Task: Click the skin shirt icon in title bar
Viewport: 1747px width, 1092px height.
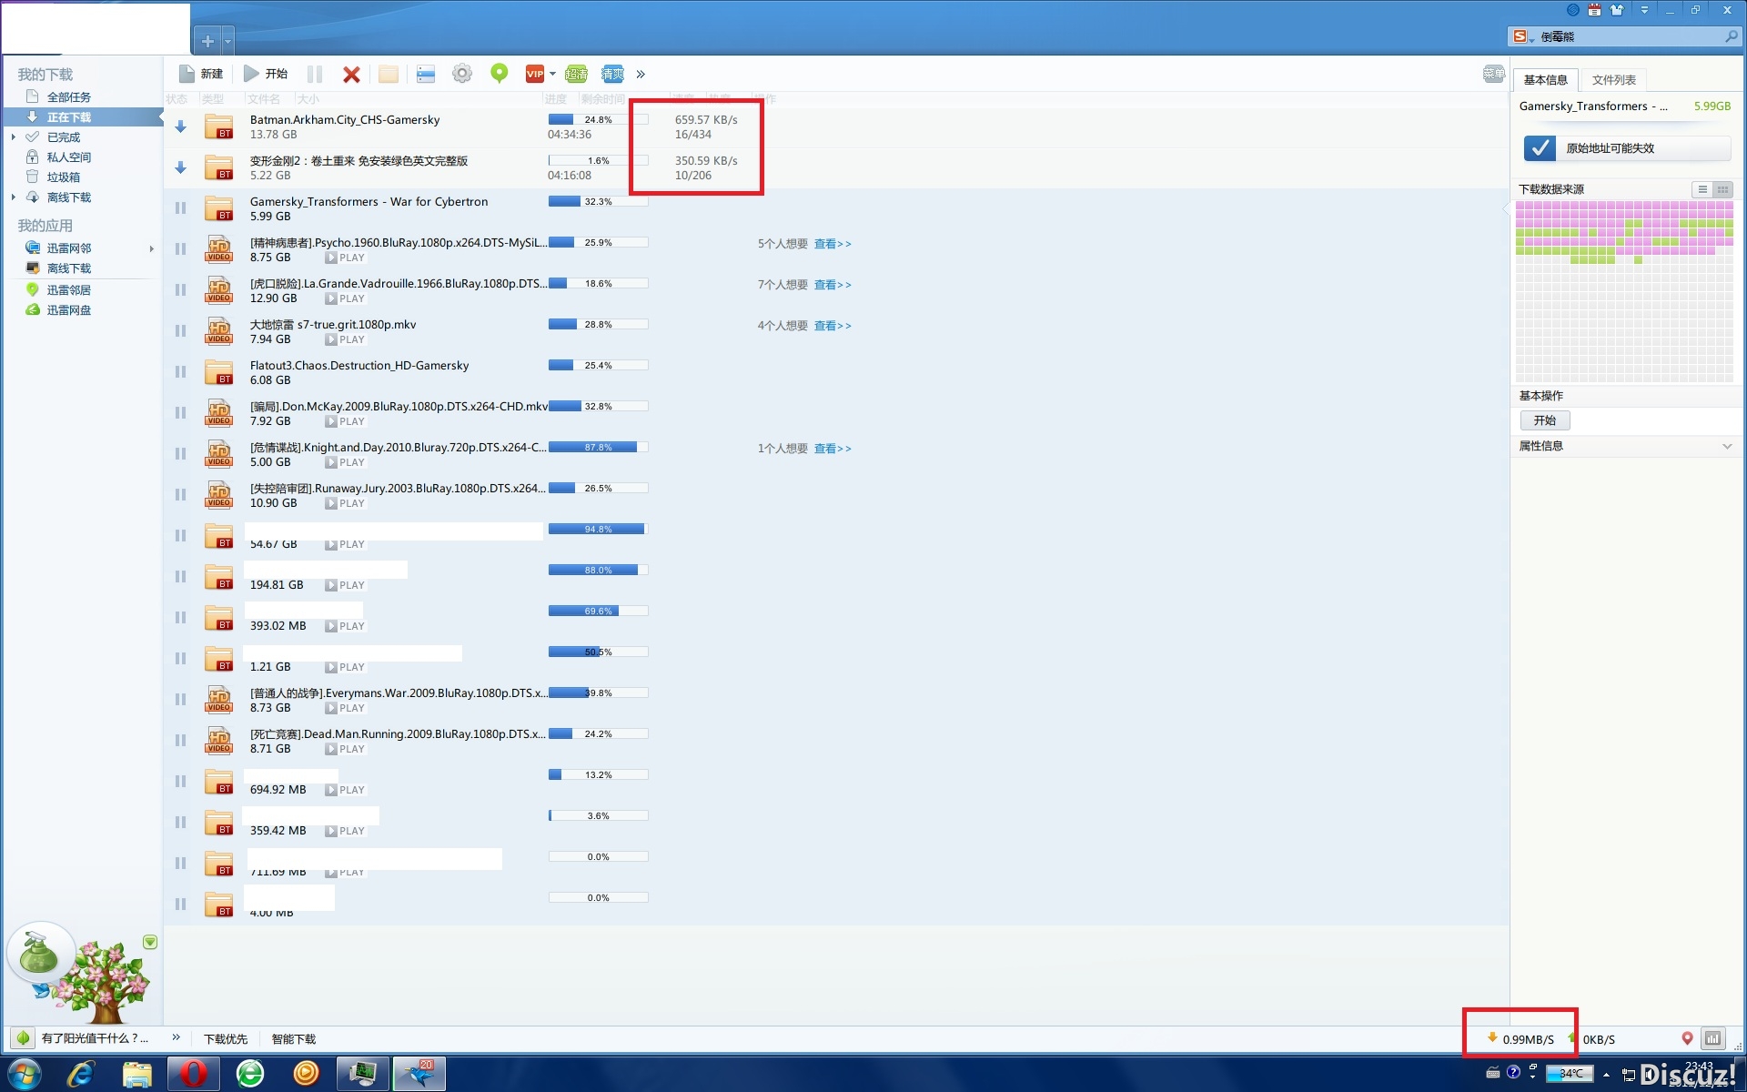Action: [x=1617, y=10]
